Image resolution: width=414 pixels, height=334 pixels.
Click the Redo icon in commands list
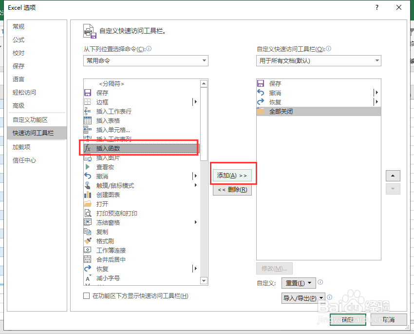(88, 269)
